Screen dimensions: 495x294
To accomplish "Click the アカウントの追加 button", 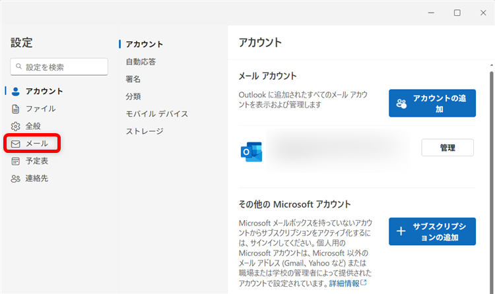I will 432,103.
